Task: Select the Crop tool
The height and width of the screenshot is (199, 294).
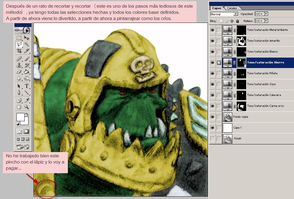Action: point(19,50)
